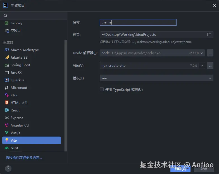Select the JavaFX list item text

[x=16, y=73]
